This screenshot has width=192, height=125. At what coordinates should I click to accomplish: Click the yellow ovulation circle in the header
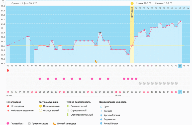click(x=132, y=3)
